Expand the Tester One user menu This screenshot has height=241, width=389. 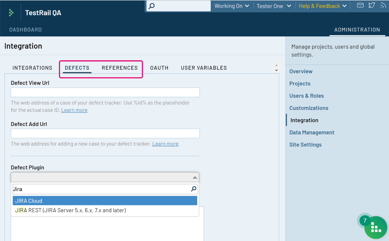pyautogui.click(x=273, y=6)
